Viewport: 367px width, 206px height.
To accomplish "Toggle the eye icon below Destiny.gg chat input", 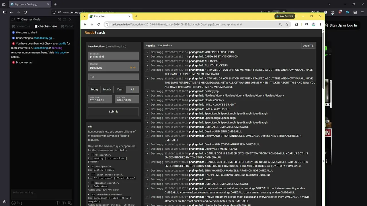I will [x=58, y=203].
